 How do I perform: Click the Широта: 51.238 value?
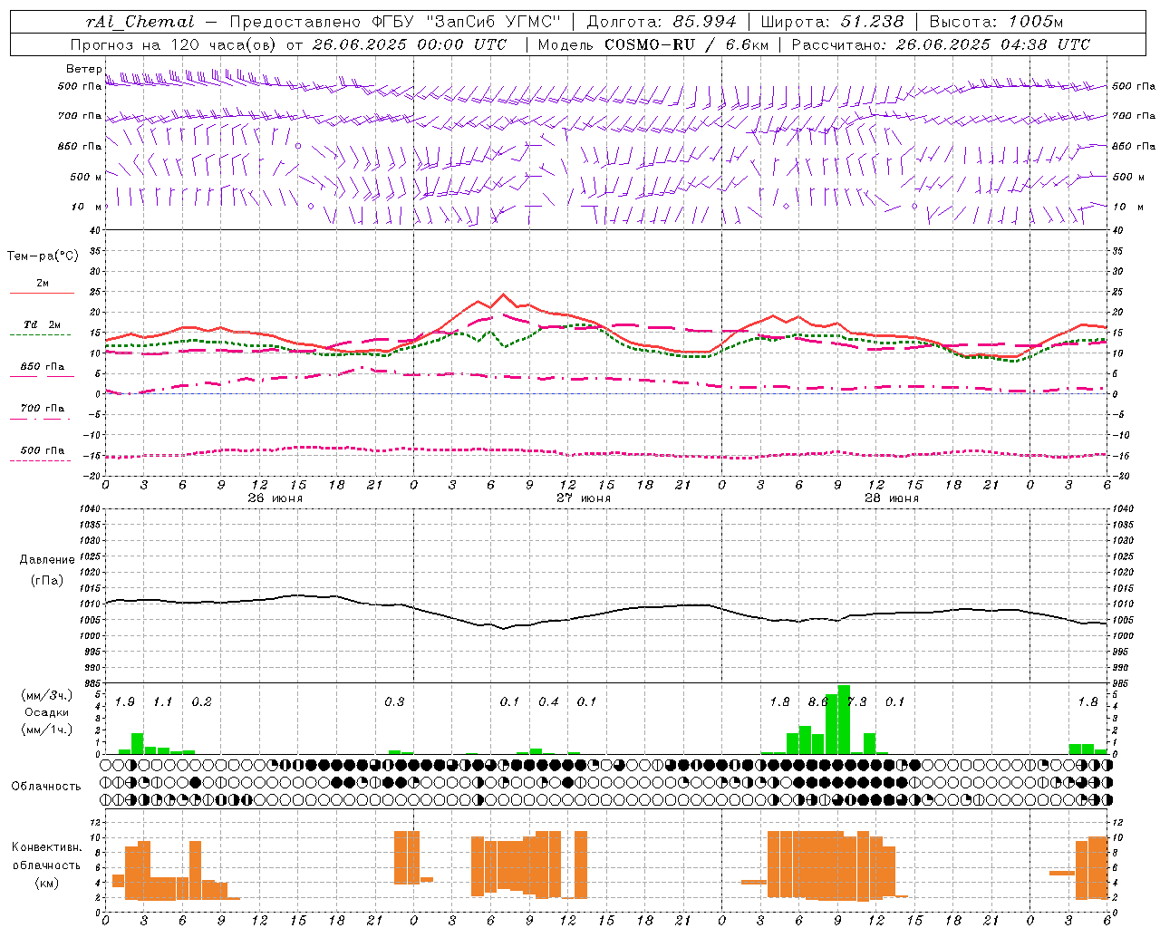pyautogui.click(x=832, y=22)
